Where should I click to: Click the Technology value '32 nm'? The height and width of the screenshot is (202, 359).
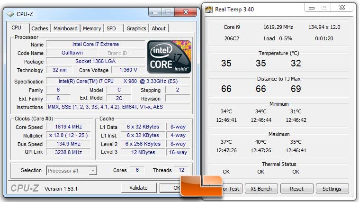60,70
